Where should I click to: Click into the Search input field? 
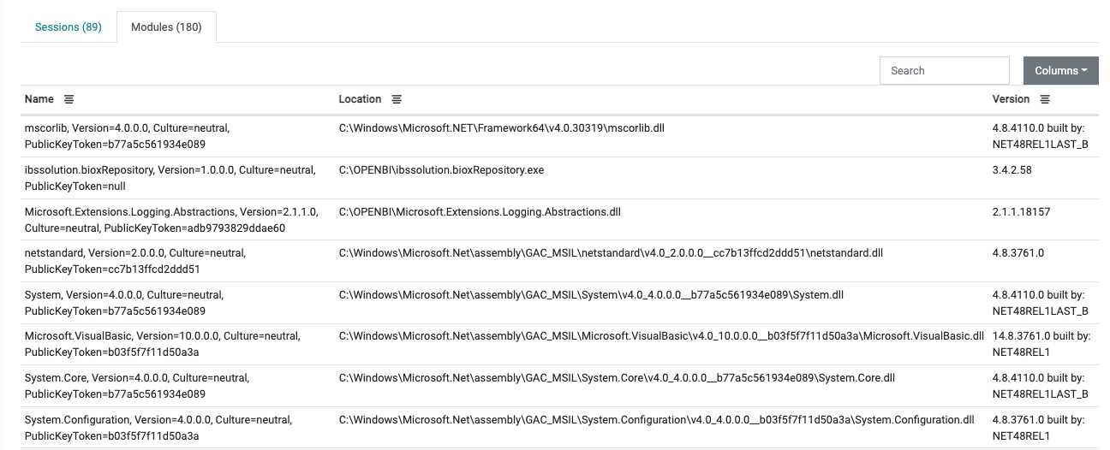[944, 71]
